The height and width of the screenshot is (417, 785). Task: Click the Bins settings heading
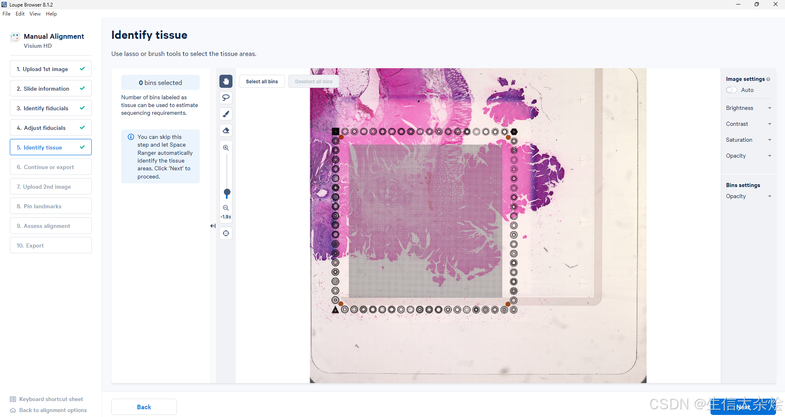(x=743, y=185)
